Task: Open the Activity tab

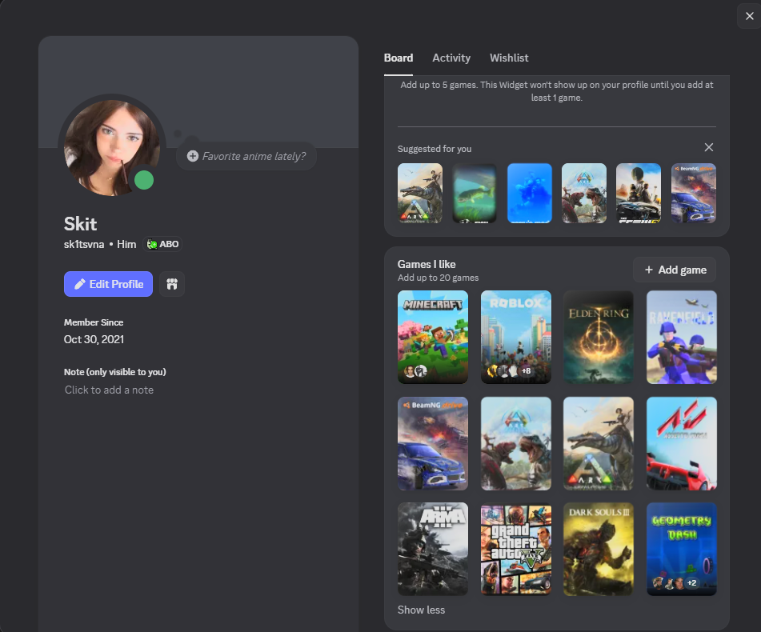Action: coord(451,58)
